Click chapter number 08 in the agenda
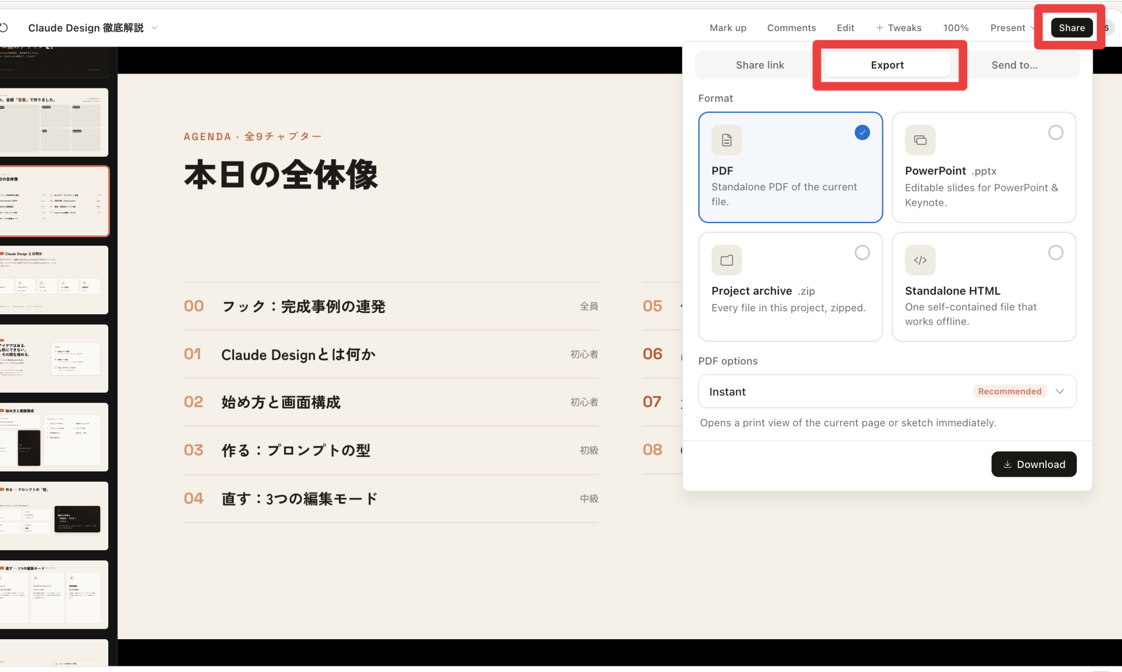This screenshot has height=672, width=1122. (652, 450)
